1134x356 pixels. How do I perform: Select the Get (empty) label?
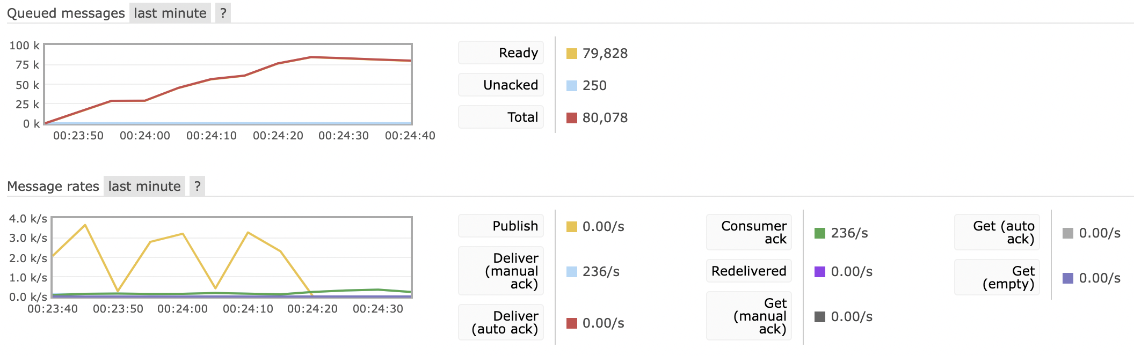click(x=997, y=277)
